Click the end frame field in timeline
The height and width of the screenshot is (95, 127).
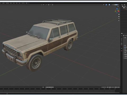(117, 87)
